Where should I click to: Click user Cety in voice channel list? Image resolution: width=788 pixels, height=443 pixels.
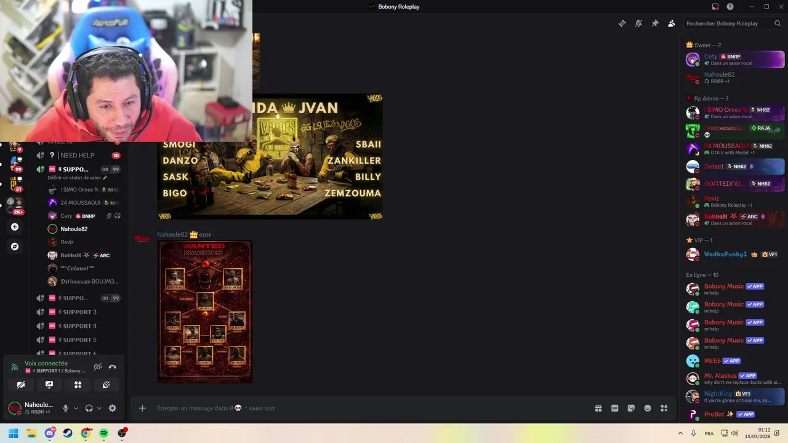83,216
